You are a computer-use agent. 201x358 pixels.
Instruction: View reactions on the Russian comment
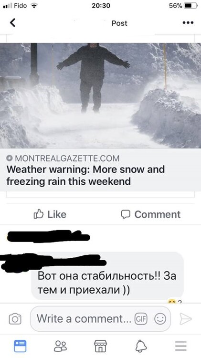point(175,302)
